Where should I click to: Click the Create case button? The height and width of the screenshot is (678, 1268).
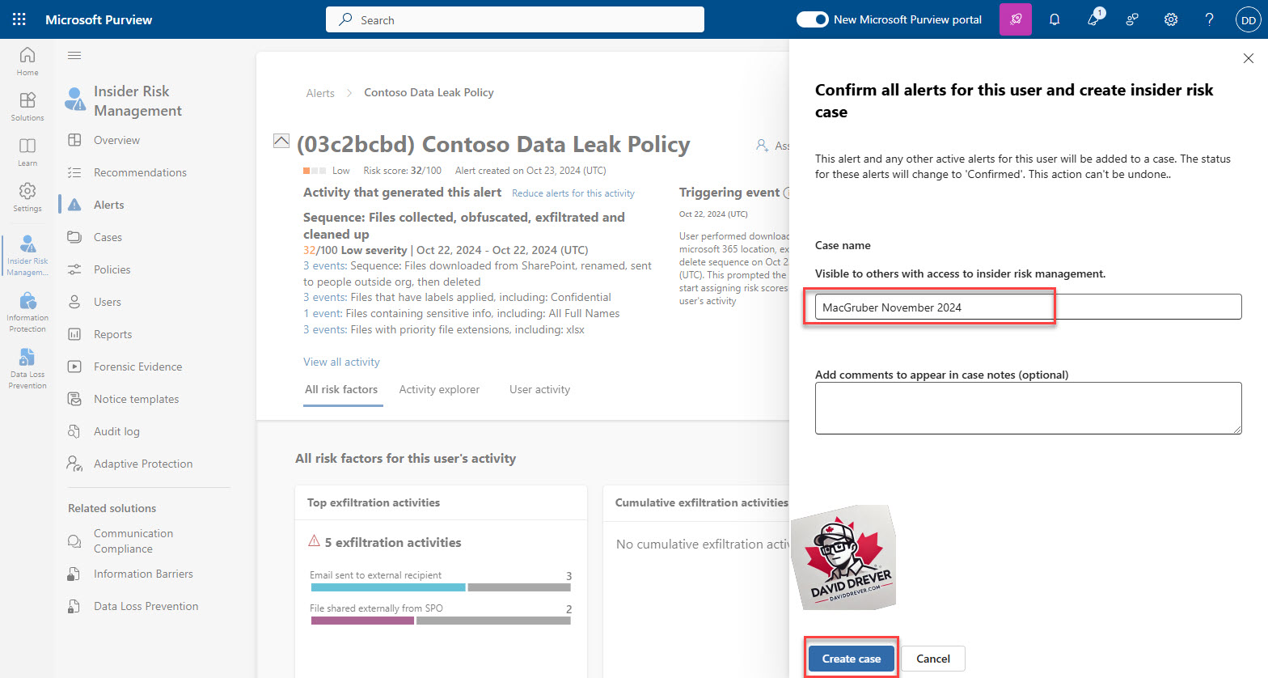pos(852,659)
